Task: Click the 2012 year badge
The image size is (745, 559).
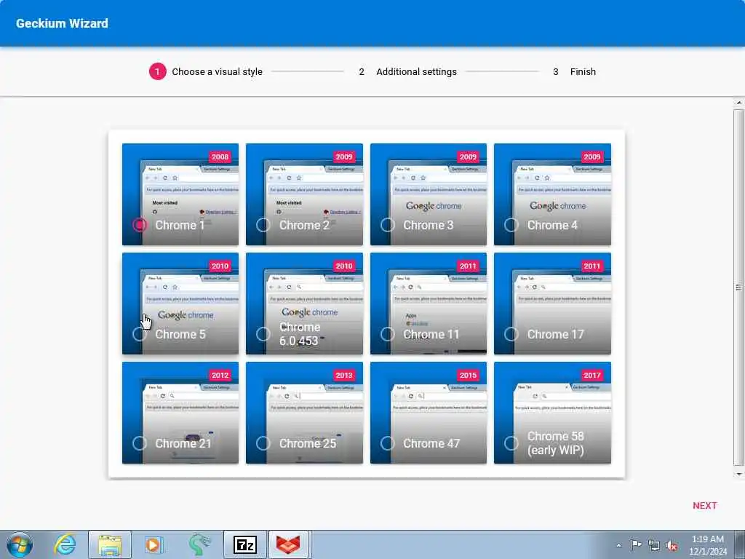Action: pyautogui.click(x=220, y=375)
